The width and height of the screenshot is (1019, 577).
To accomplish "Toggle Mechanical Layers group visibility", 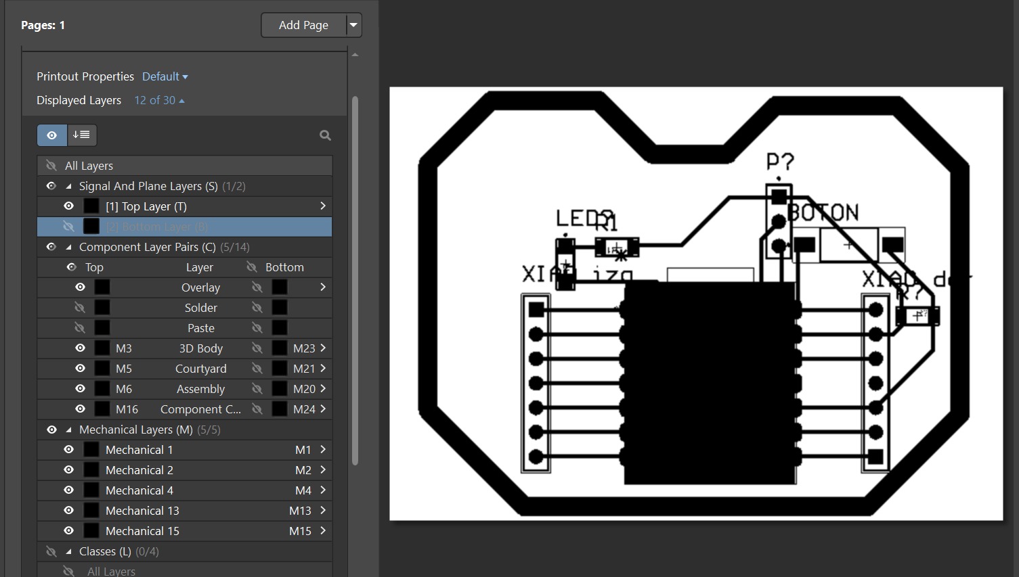I will pos(51,430).
